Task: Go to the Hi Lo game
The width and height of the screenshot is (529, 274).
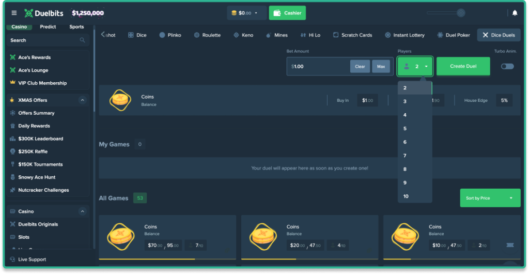Action: click(310, 35)
